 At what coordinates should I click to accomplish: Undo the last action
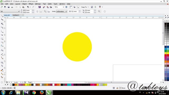pos(28,7)
